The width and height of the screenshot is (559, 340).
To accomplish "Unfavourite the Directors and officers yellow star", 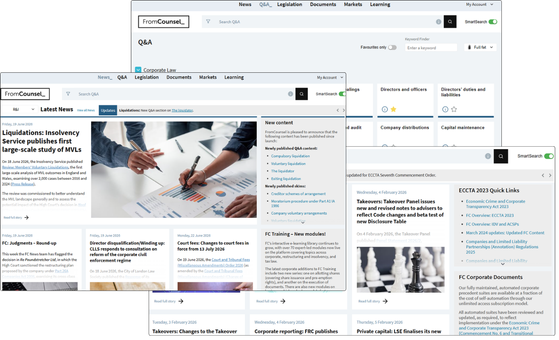I will [393, 109].
